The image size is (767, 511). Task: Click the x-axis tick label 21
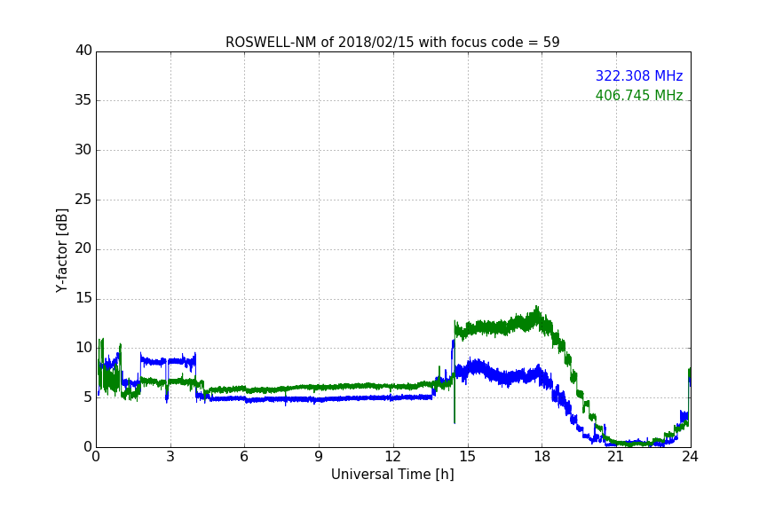pyautogui.click(x=616, y=457)
